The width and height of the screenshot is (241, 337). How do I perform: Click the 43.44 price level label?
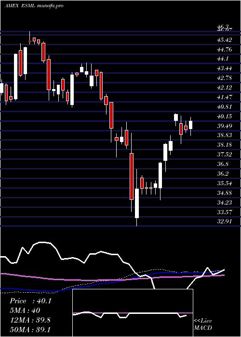coord(224,68)
